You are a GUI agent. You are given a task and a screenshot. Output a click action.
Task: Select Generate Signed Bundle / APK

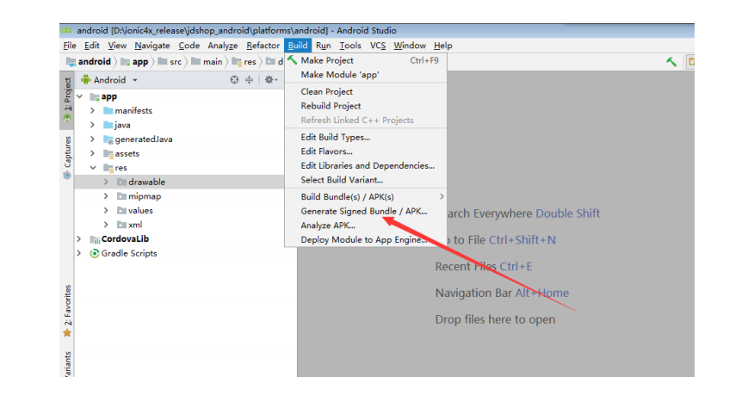tap(363, 211)
